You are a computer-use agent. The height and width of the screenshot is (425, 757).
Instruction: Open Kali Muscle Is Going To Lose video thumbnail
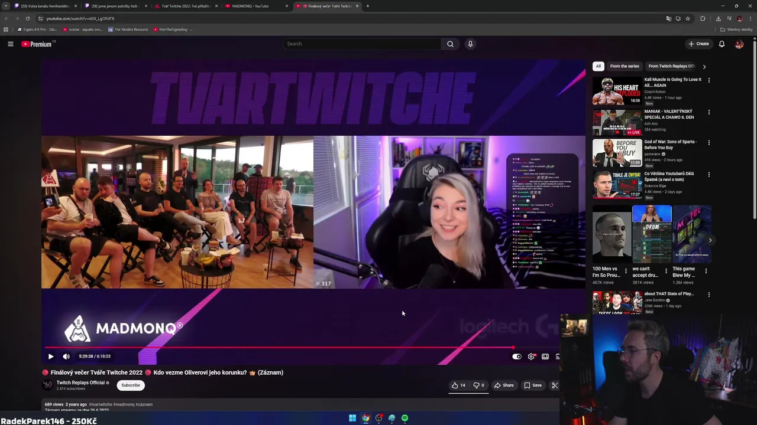click(x=617, y=91)
